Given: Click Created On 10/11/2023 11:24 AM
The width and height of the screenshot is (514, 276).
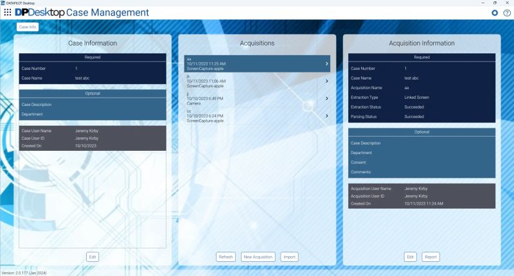Looking at the screenshot, I should [423, 203].
